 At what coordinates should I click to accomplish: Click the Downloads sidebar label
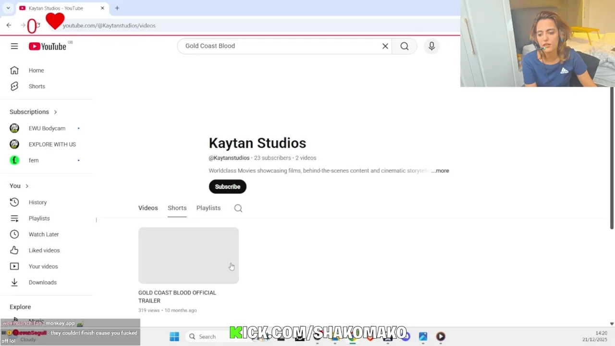click(43, 283)
